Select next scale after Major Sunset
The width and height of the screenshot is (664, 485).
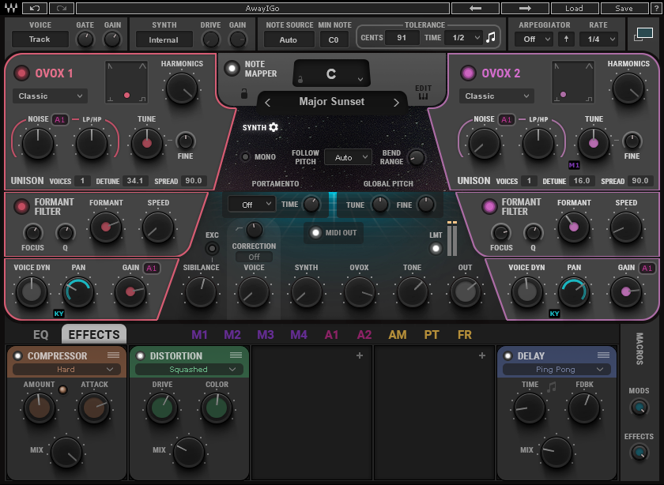[396, 103]
